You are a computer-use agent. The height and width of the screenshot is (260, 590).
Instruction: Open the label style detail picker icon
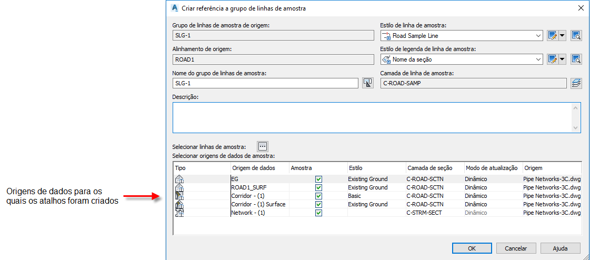[576, 59]
